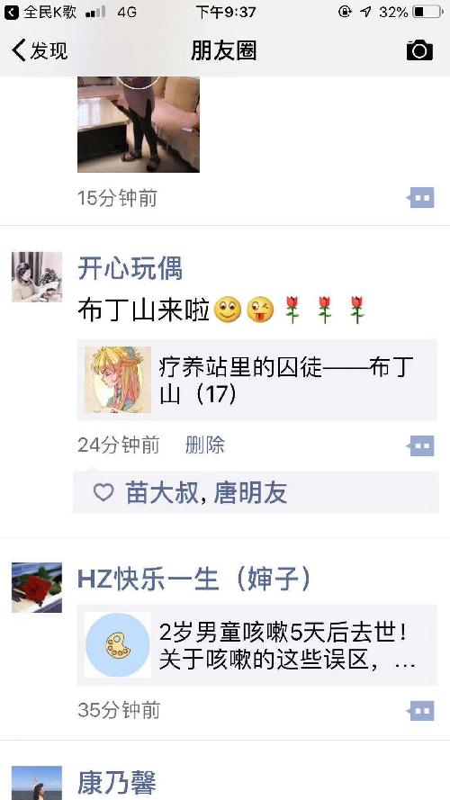Open 苗大叔 profile from likes
This screenshot has height=800, width=450.
coord(161,493)
